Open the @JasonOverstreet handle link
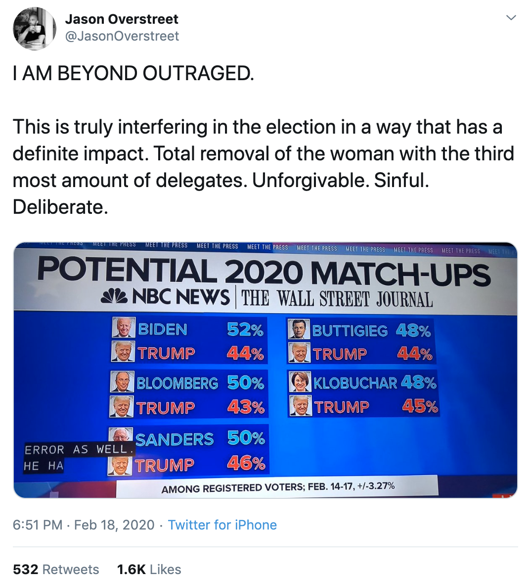Viewport: 530px width, 580px height. click(x=122, y=36)
